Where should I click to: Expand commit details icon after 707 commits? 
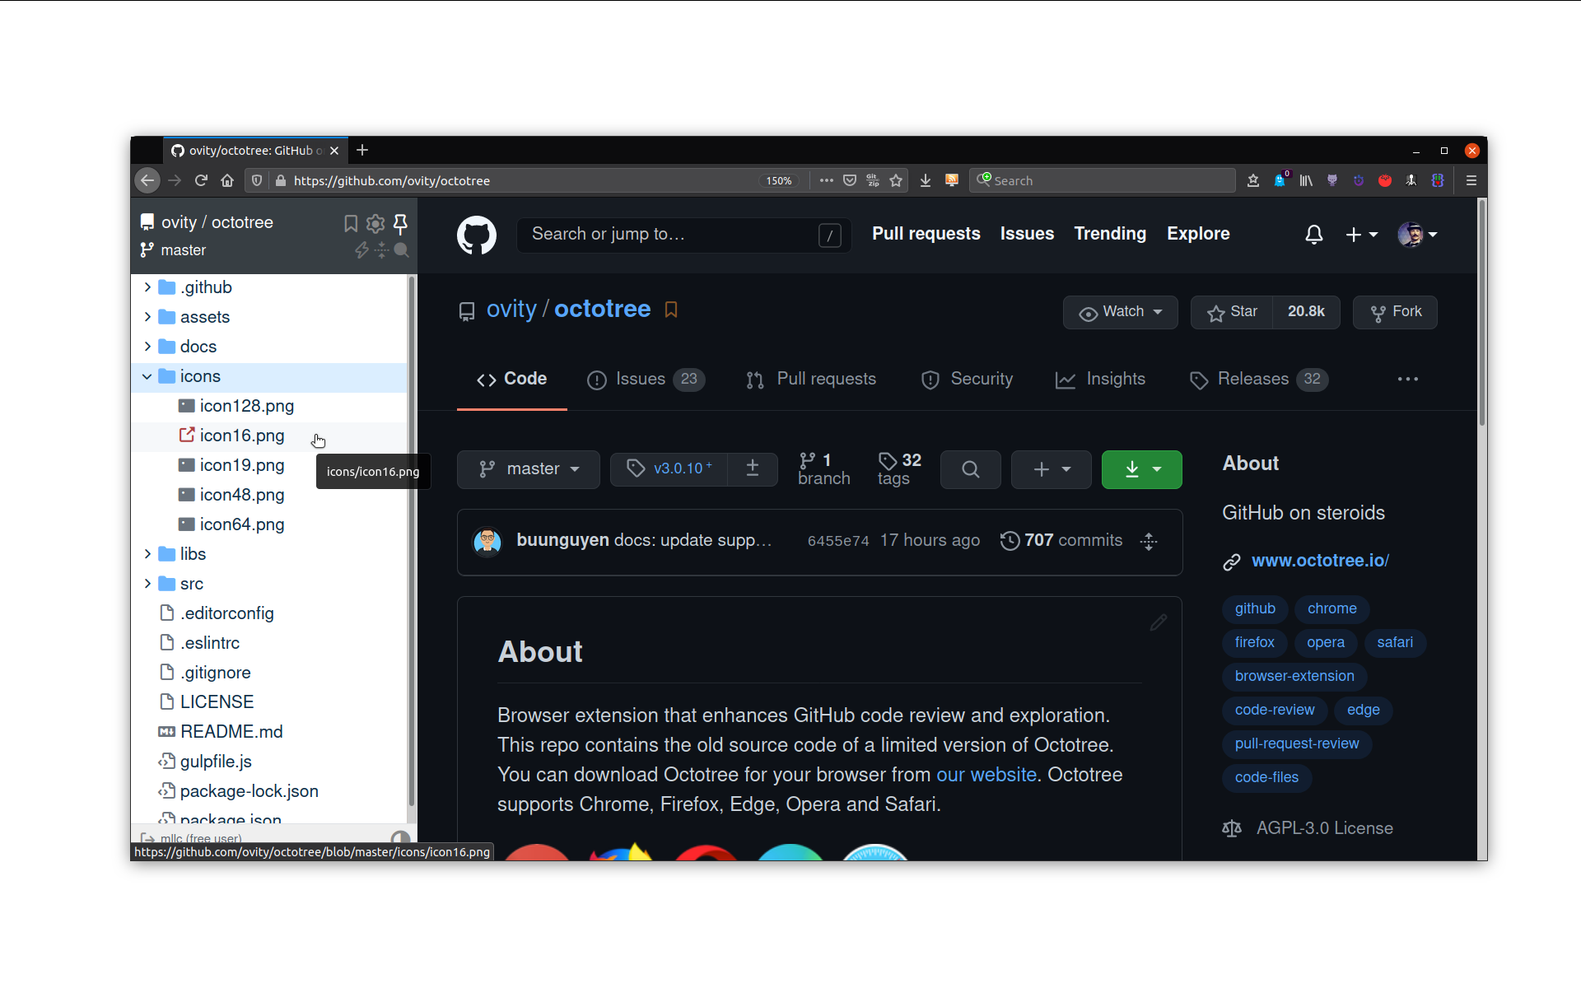tap(1149, 541)
